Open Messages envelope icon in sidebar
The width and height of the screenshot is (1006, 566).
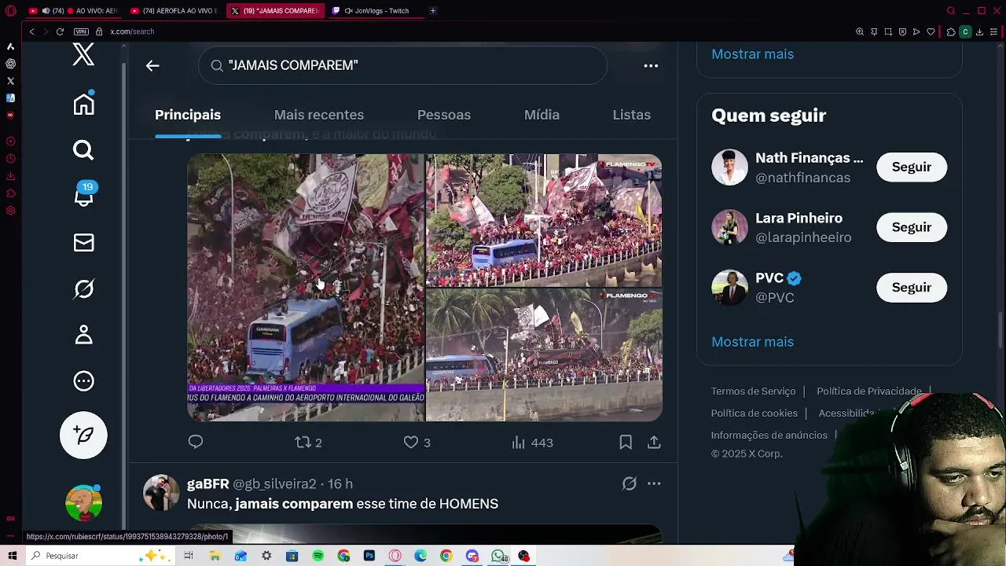(x=83, y=243)
